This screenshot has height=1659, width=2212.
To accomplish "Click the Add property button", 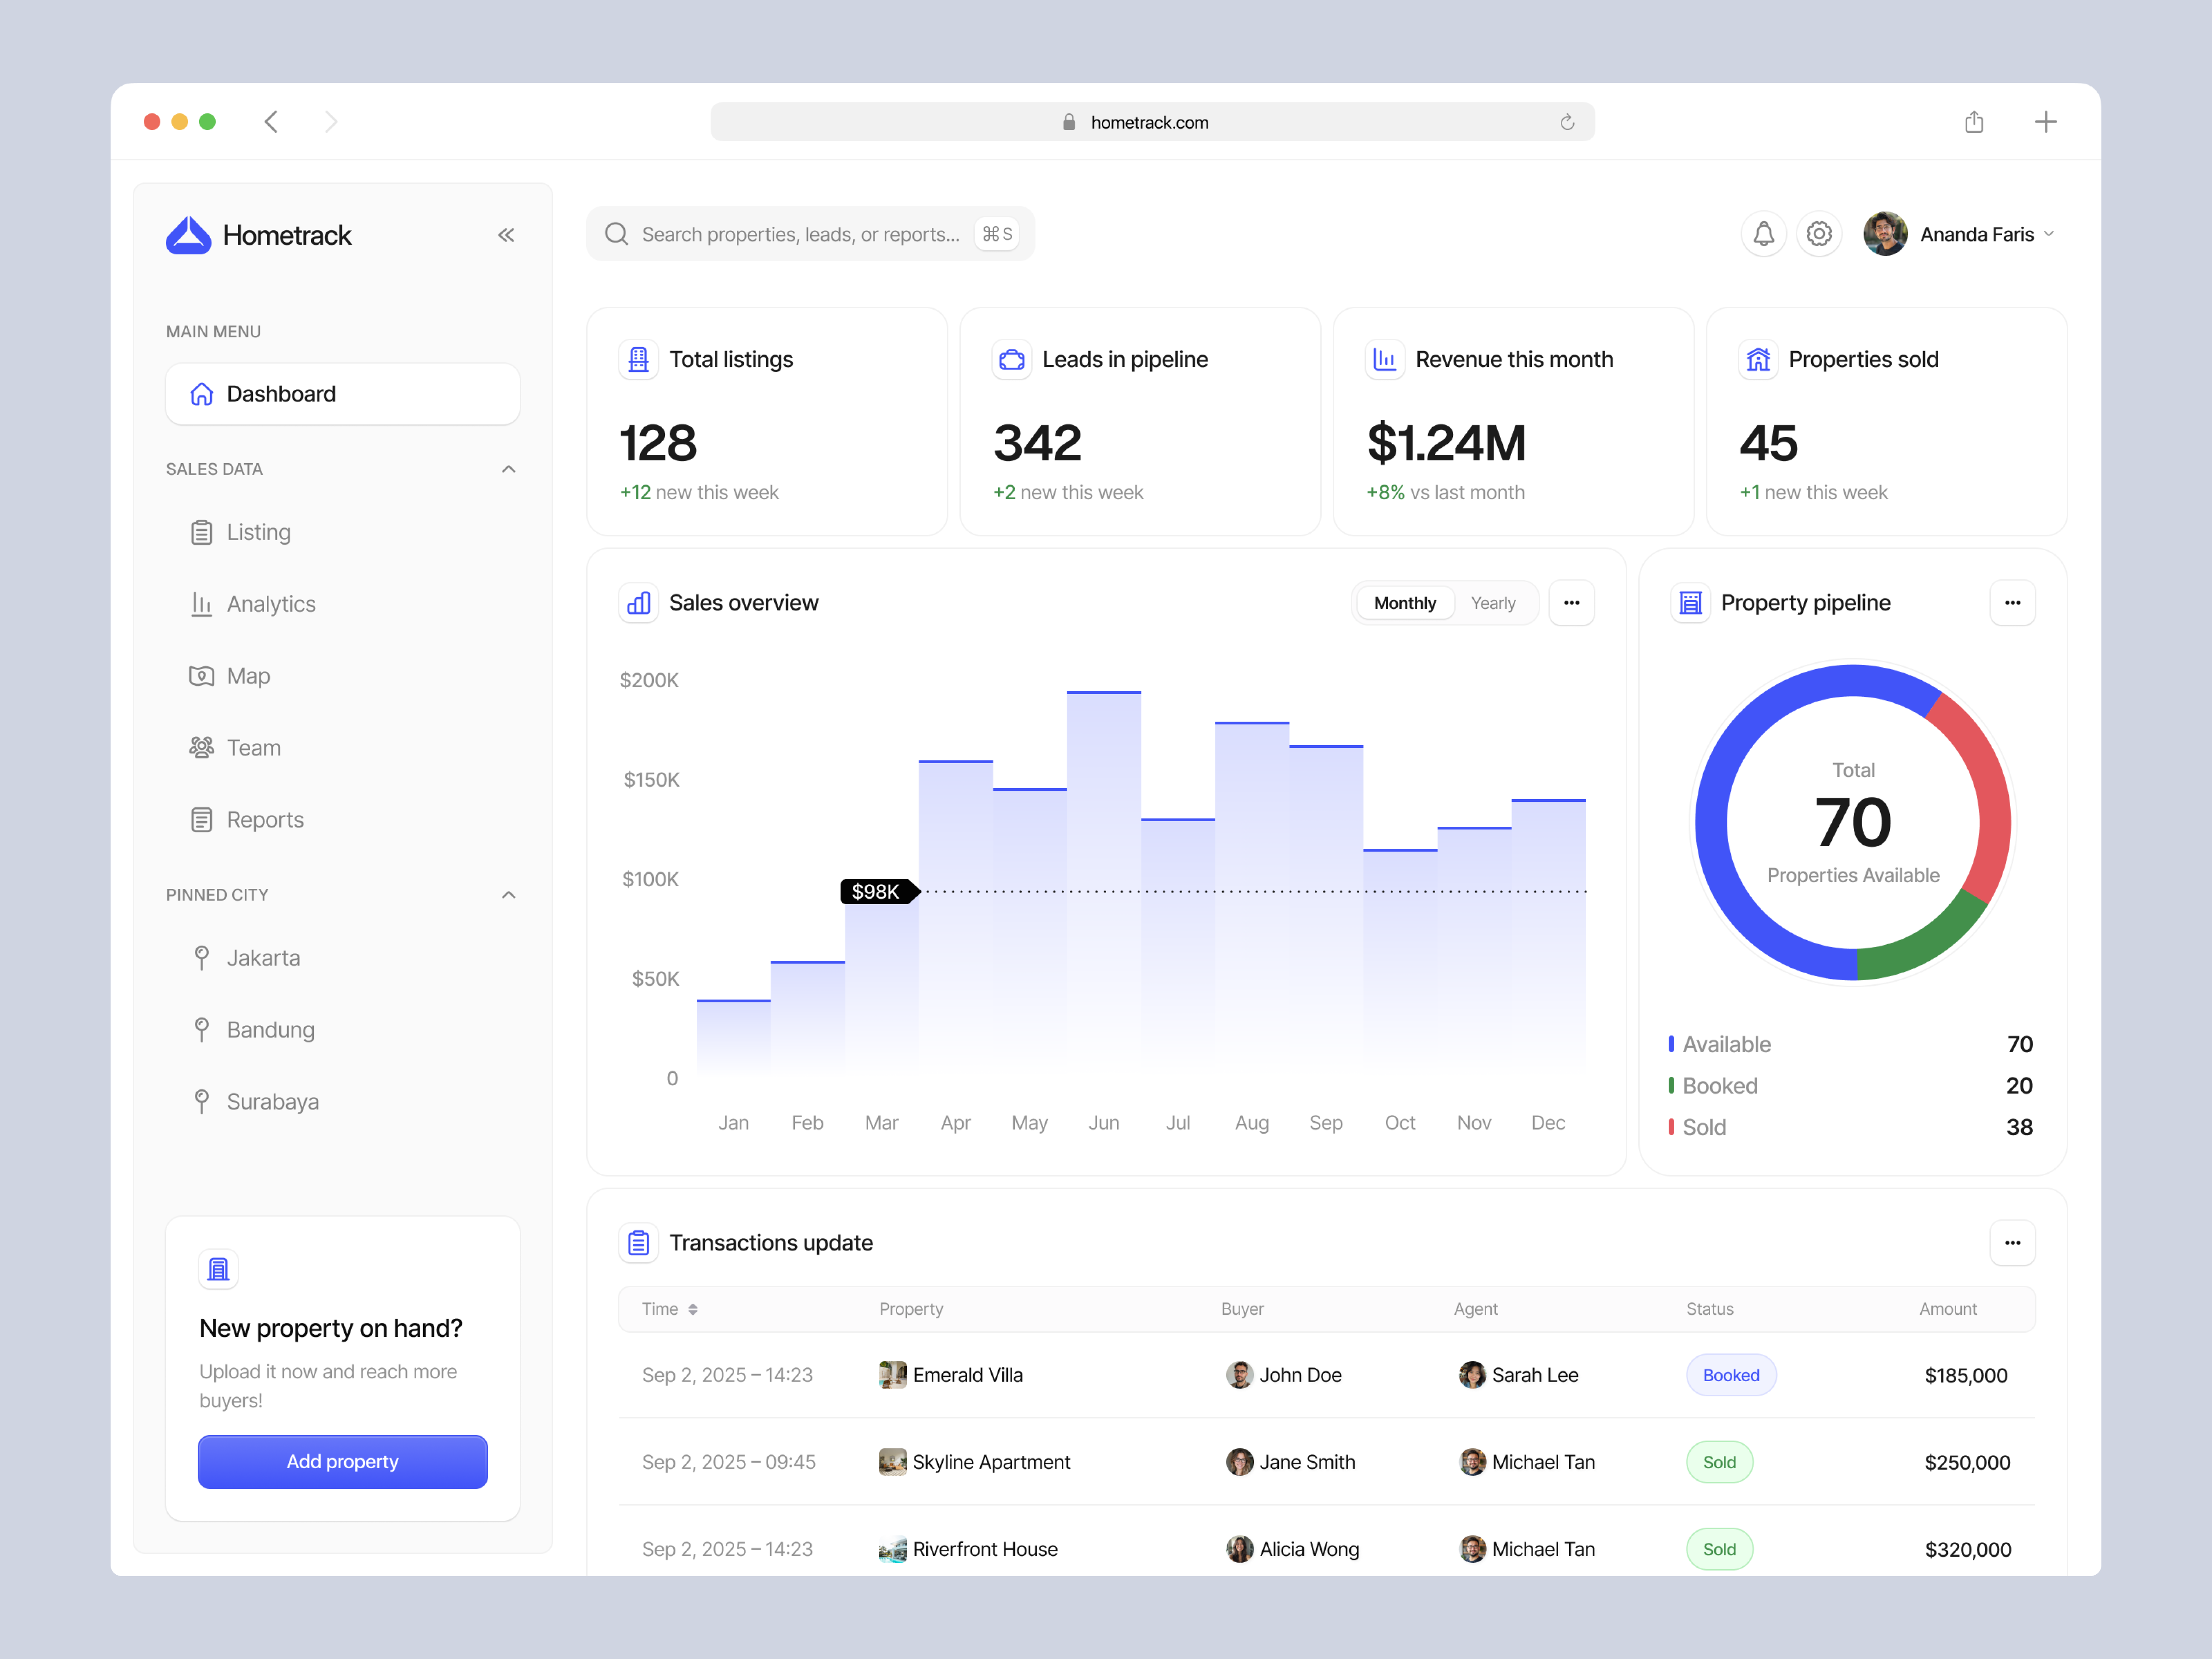I will pos(342,1461).
